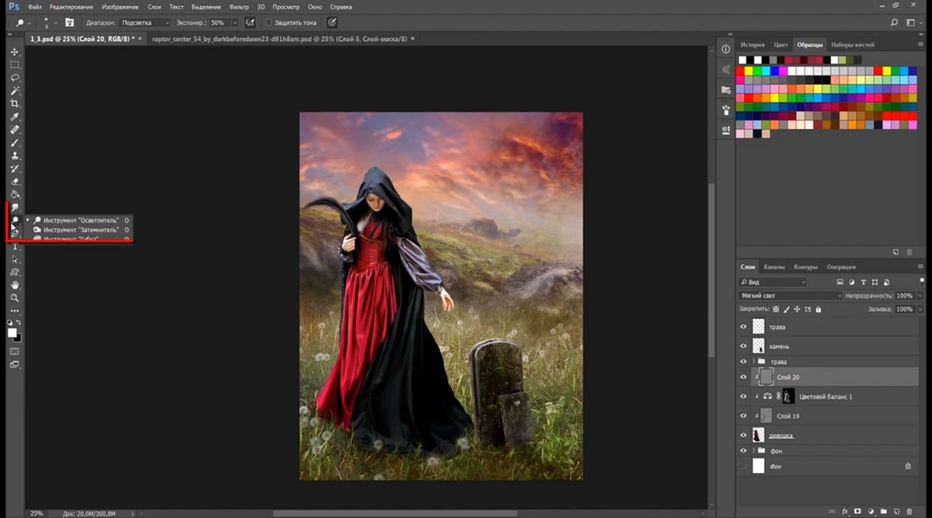Hide the Цветовой баланс 1 layer
Screen dimensions: 932x518
pos(744,396)
